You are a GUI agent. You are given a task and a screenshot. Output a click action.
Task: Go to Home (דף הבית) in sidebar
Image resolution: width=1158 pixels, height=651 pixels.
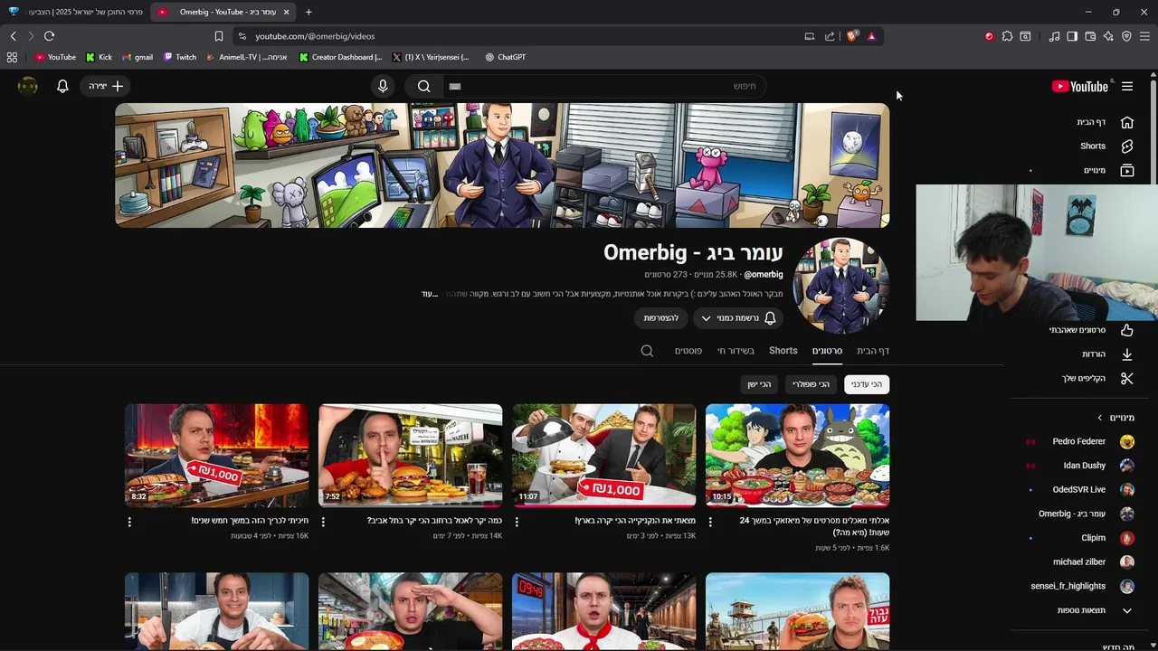1106,122
